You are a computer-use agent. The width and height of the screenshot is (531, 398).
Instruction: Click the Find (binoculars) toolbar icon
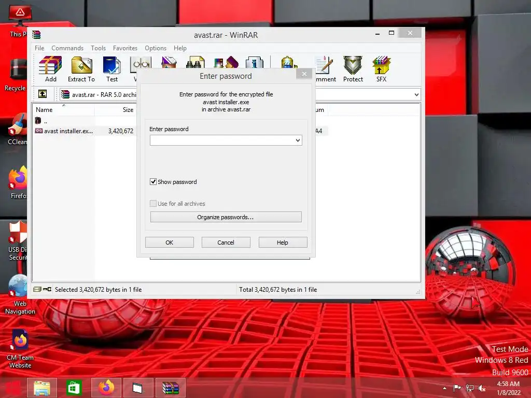tap(195, 62)
